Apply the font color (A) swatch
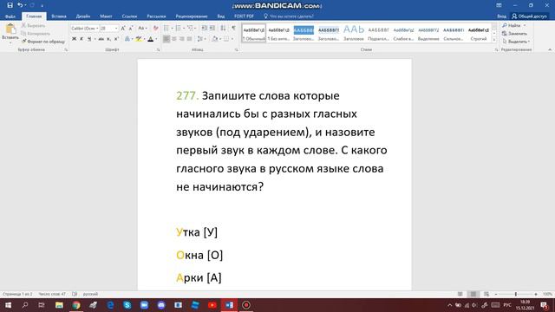Screen dimensions: 555x312 [x=150, y=39]
